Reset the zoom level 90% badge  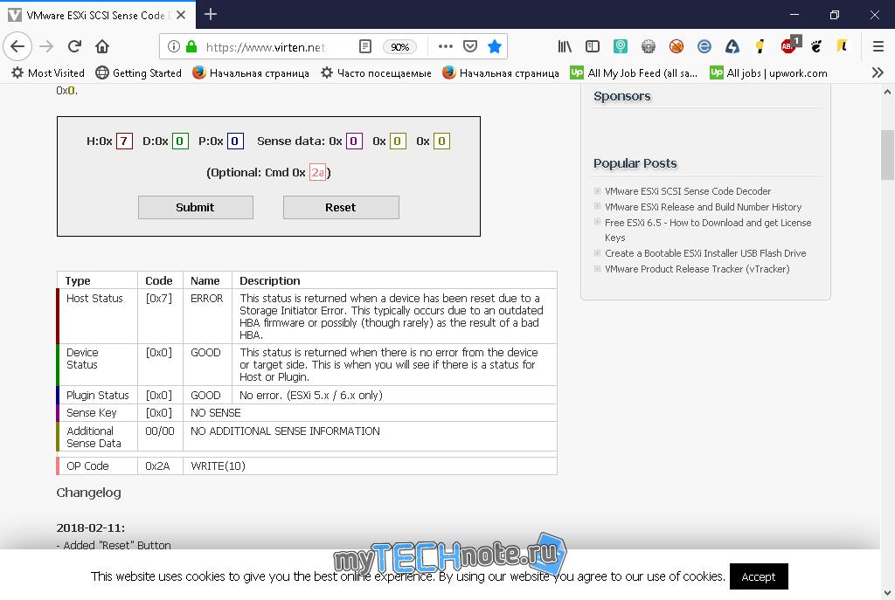coord(399,47)
